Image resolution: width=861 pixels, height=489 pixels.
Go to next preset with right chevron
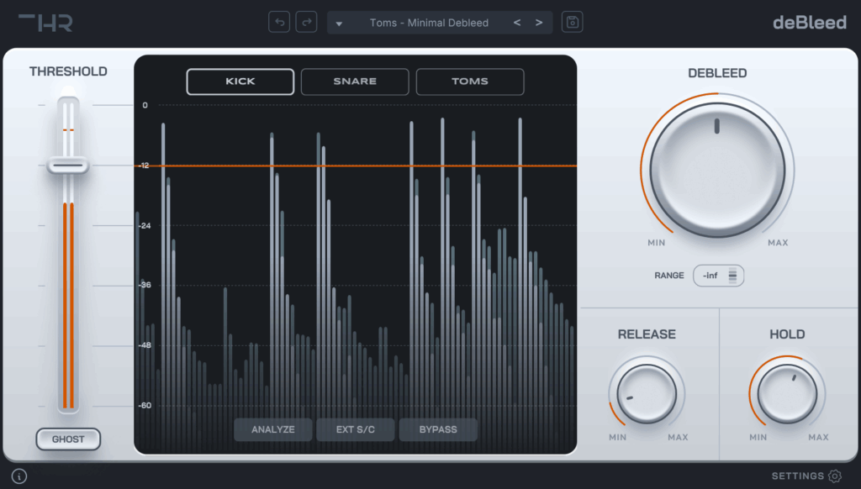pos(539,23)
